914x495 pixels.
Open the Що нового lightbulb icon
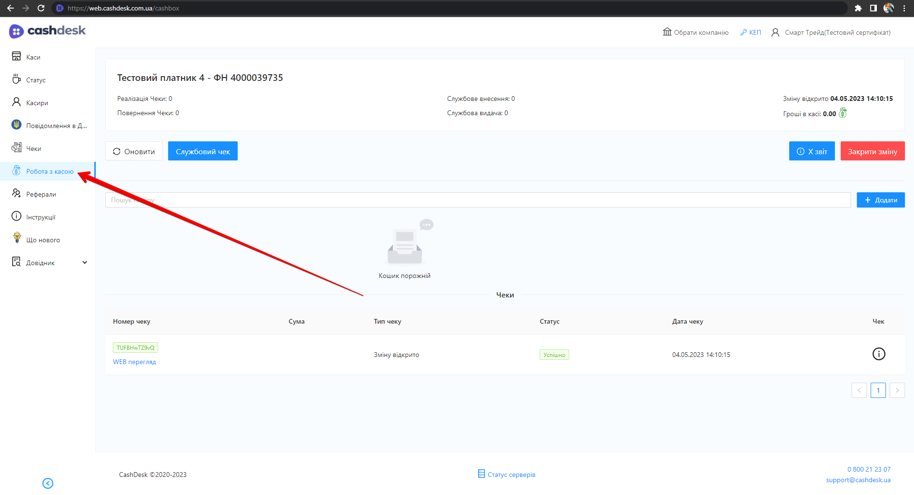(16, 239)
